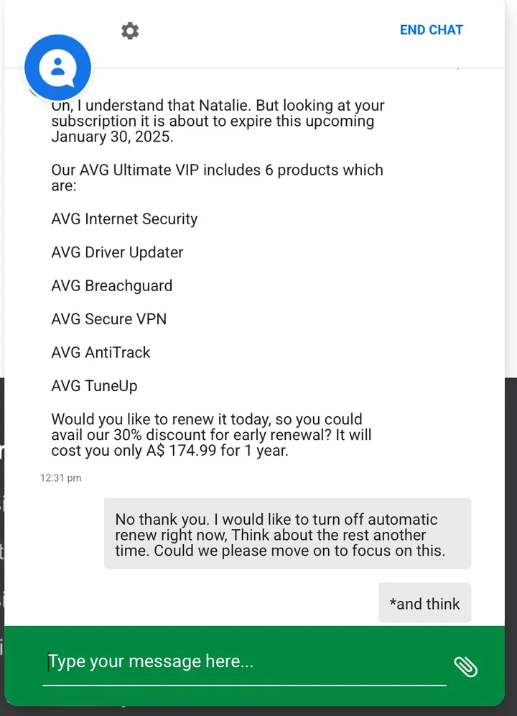Click the 'Would you like to renew' sentence
517x716 pixels.
click(207, 419)
